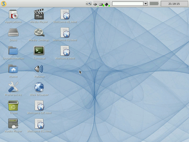Launch the Web Browser globe icon
This screenshot has width=189, height=142.
(39, 87)
